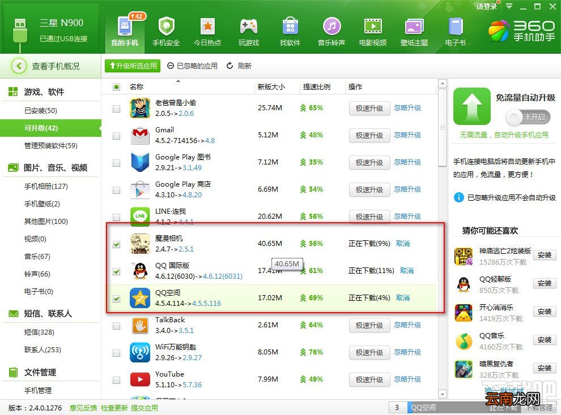Click 忽略升级 for TalkBack
561x415 pixels.
[407, 325]
